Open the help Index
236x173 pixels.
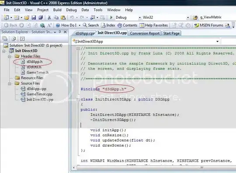(x=108, y=25)
